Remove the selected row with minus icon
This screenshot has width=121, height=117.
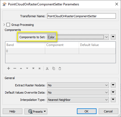click(x=15, y=68)
